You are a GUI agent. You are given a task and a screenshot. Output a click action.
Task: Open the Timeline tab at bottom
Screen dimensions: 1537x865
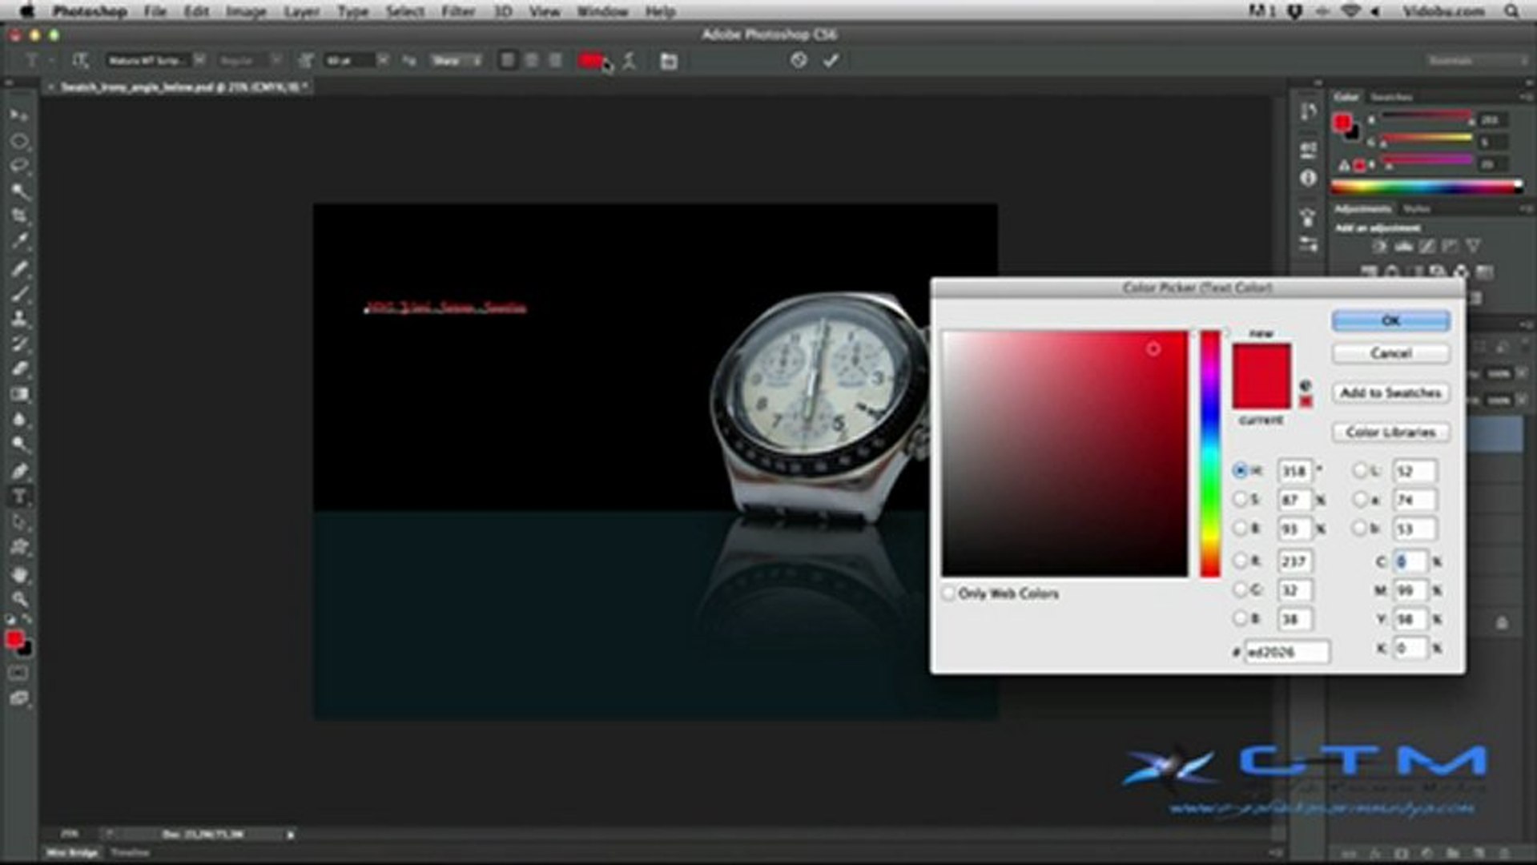[x=130, y=853]
